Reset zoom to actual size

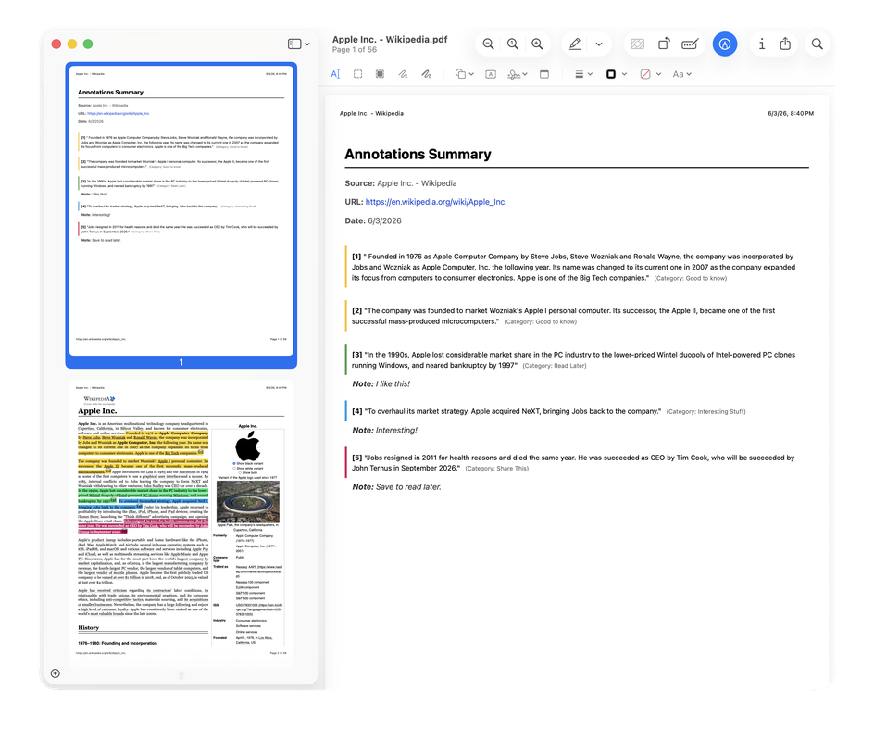click(x=513, y=44)
